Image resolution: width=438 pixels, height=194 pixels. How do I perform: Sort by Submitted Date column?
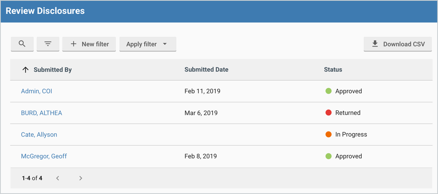click(x=207, y=70)
